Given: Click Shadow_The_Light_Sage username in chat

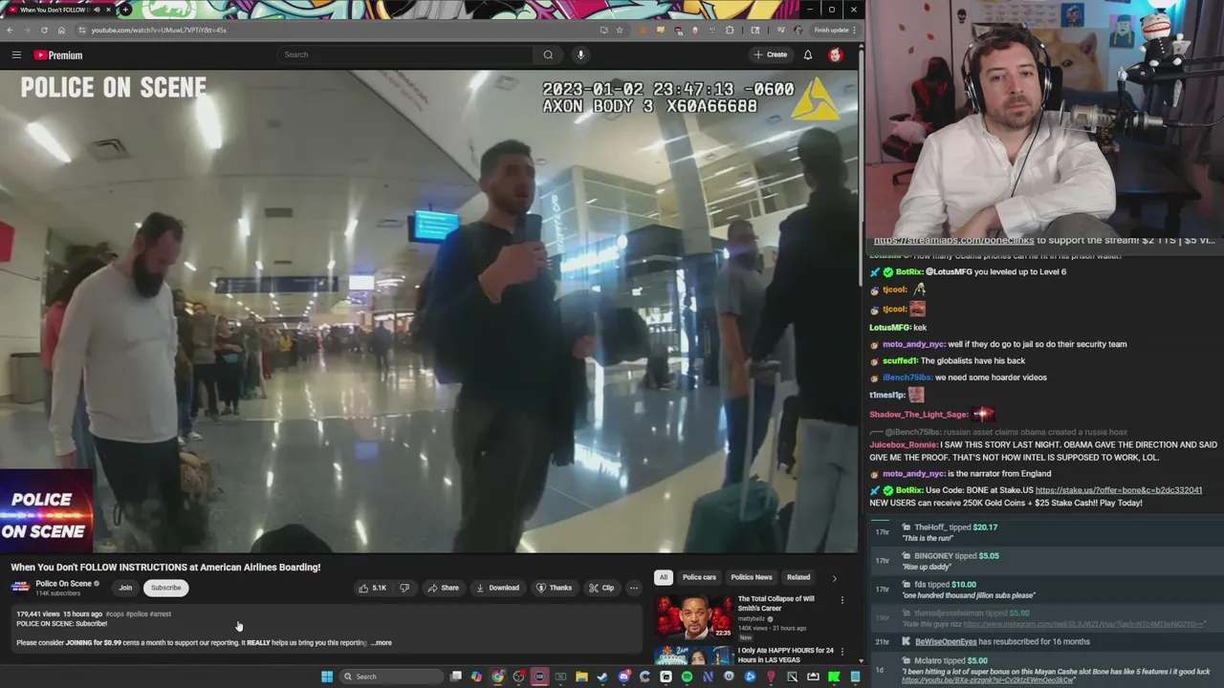Looking at the screenshot, I should pyautogui.click(x=918, y=415).
